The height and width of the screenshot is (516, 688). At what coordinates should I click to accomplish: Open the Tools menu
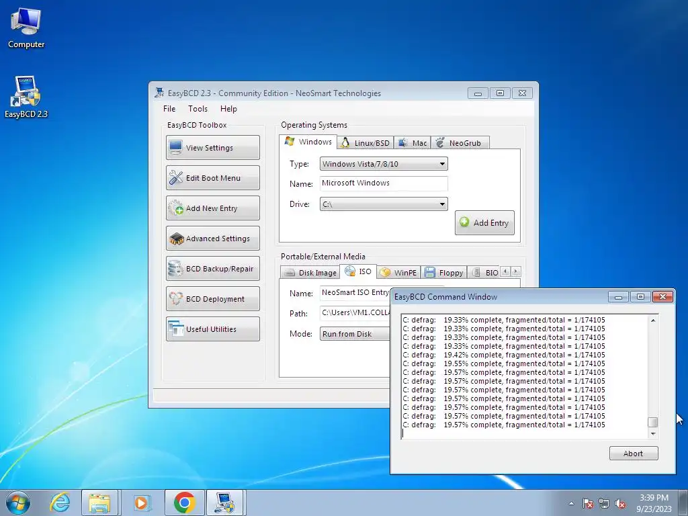pos(198,109)
